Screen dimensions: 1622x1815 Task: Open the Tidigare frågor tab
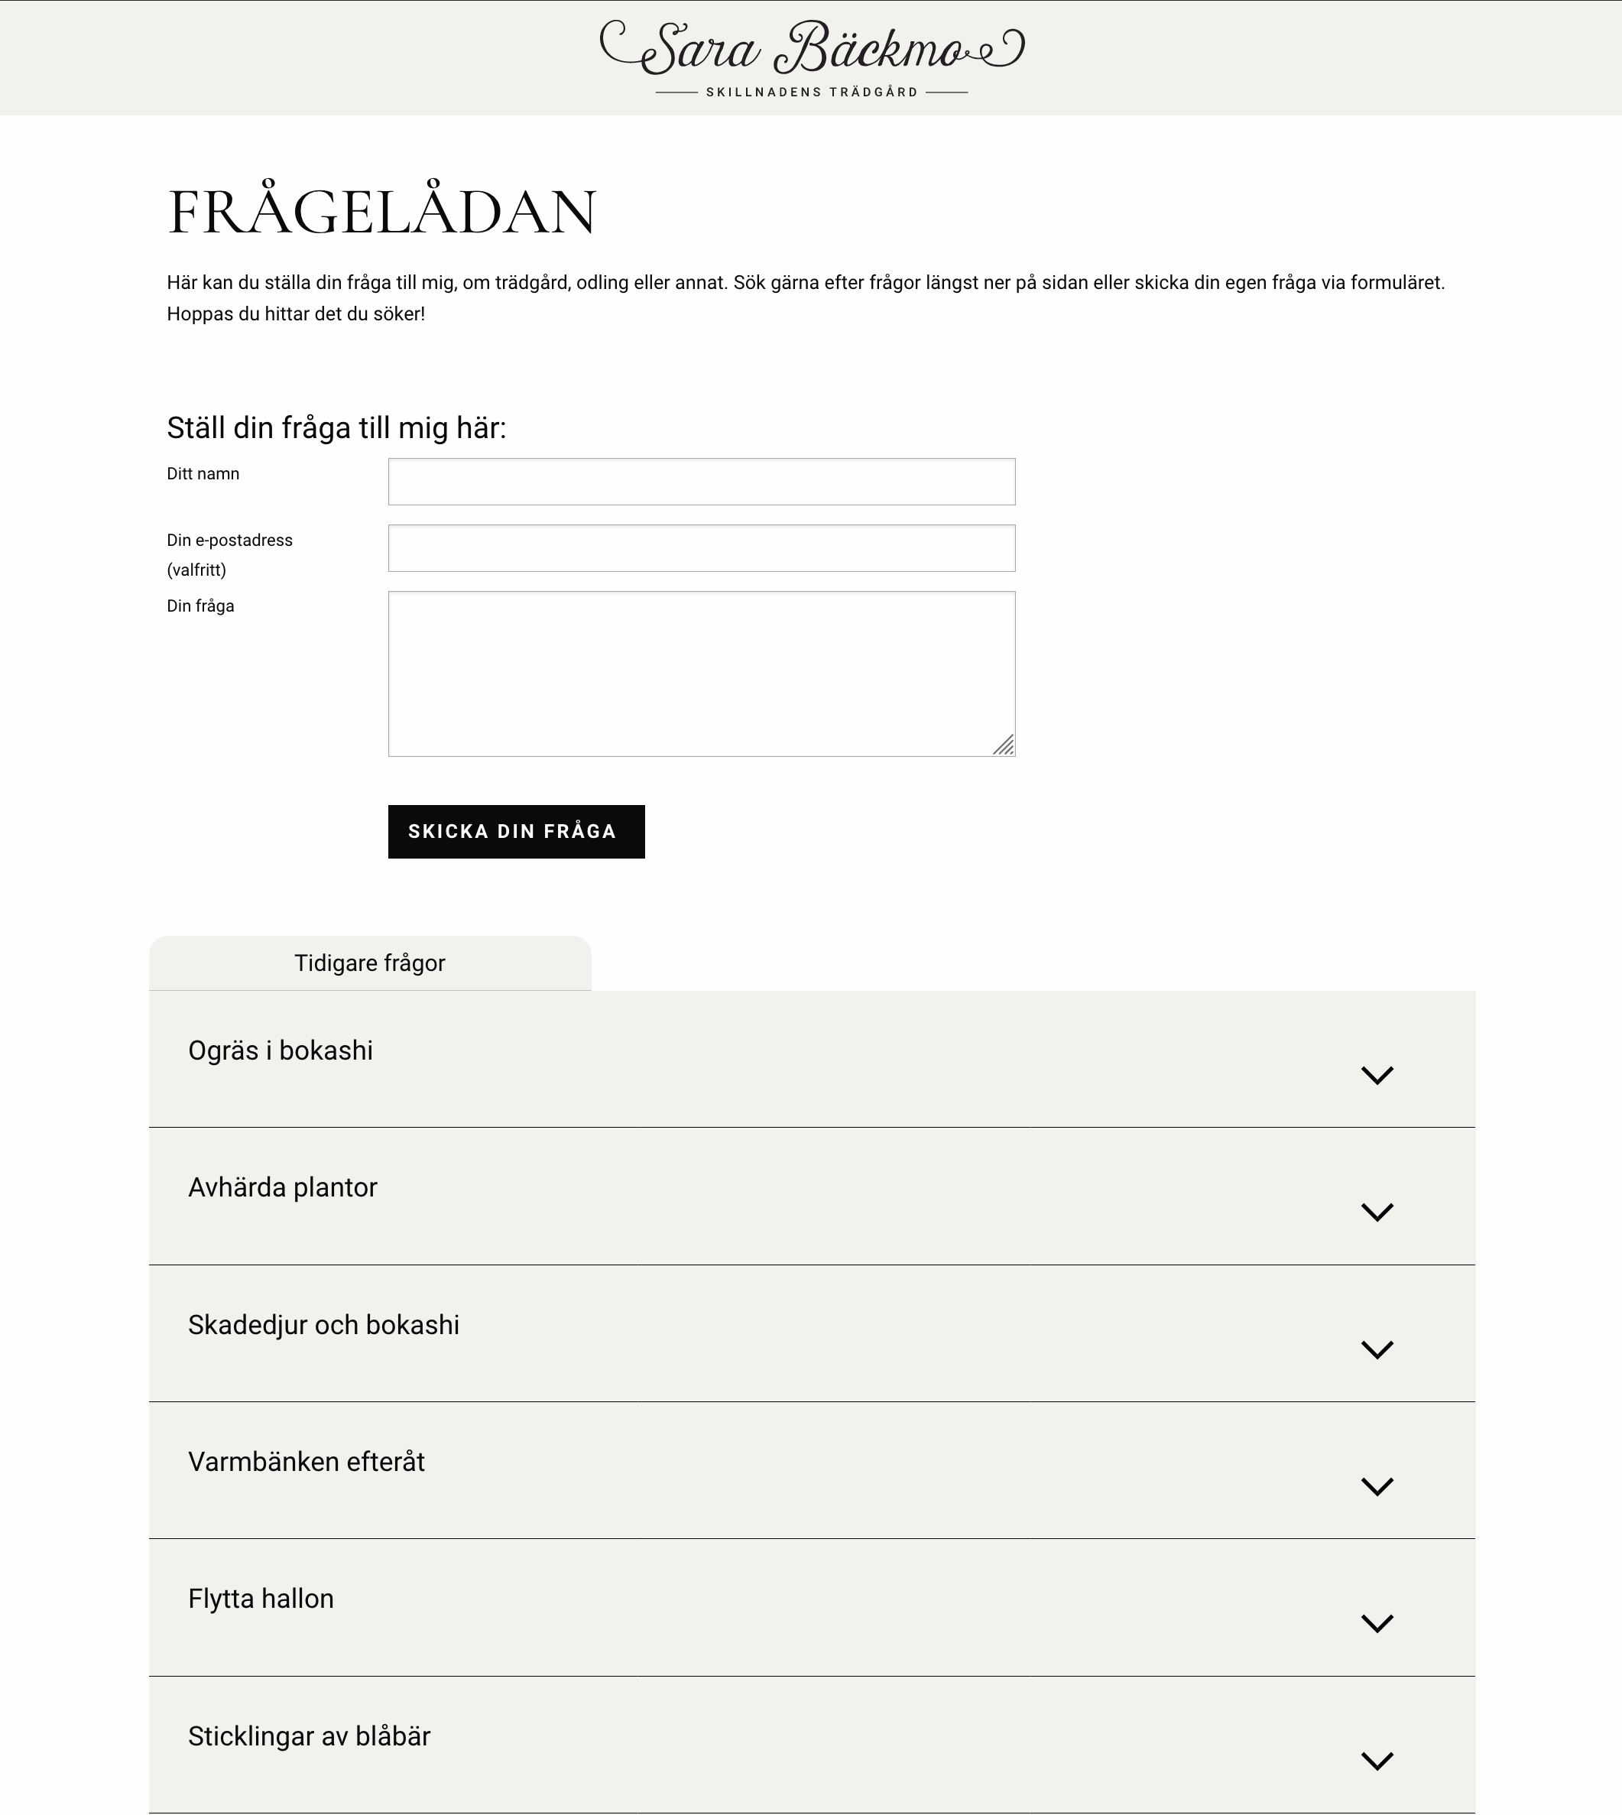click(370, 963)
